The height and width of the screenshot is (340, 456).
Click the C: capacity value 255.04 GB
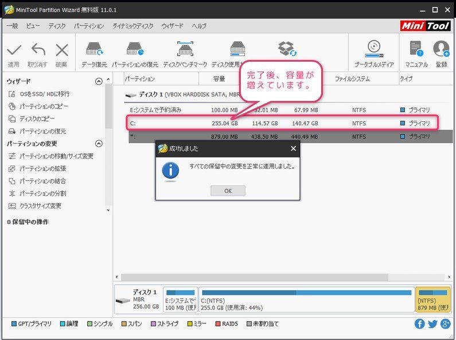(224, 123)
